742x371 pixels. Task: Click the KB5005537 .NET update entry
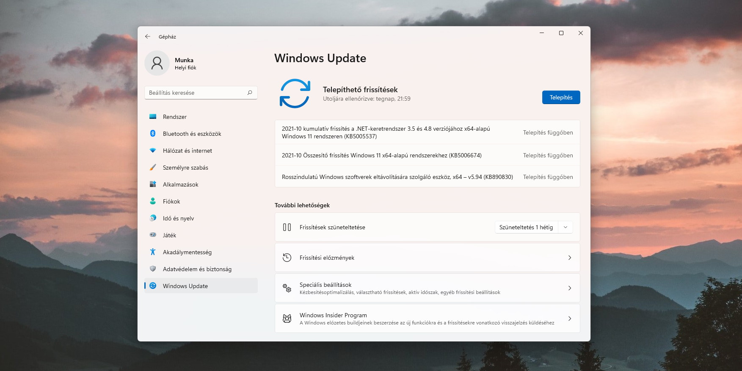[428, 132]
